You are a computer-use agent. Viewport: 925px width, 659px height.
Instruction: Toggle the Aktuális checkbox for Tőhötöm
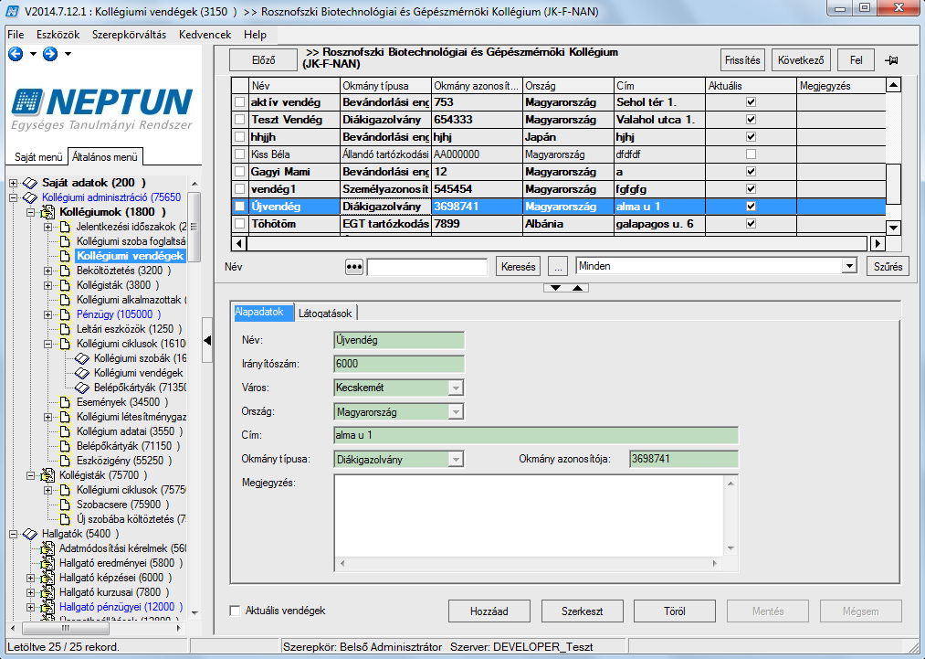pos(751,224)
